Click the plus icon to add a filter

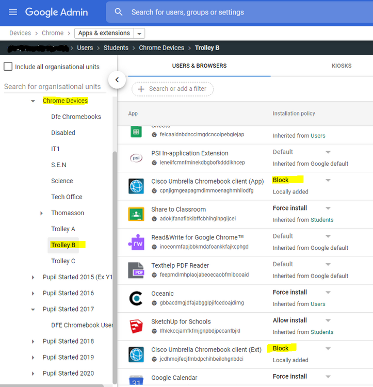(x=141, y=89)
